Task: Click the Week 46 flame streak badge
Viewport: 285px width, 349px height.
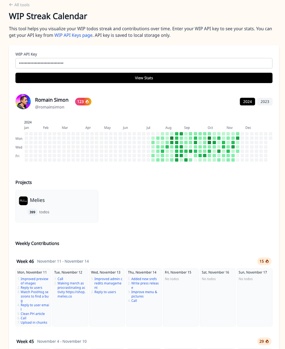Action: click(264, 261)
